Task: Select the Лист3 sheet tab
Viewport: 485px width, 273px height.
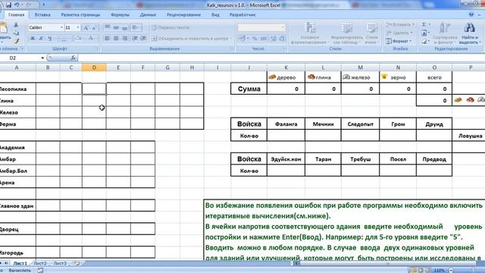Action: (60, 263)
